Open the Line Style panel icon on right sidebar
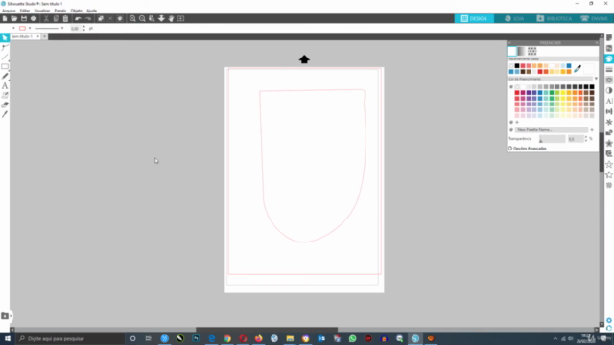The width and height of the screenshot is (614, 345). [x=609, y=69]
